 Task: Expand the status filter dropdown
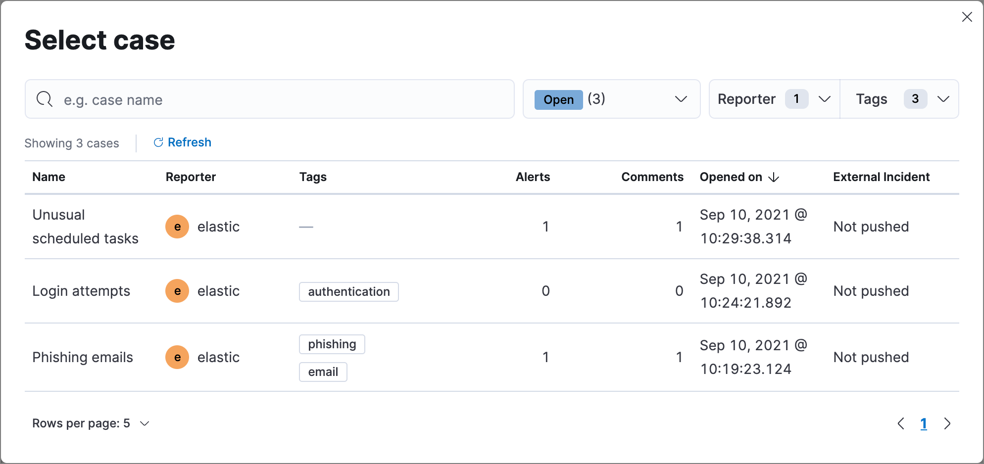[x=681, y=99]
